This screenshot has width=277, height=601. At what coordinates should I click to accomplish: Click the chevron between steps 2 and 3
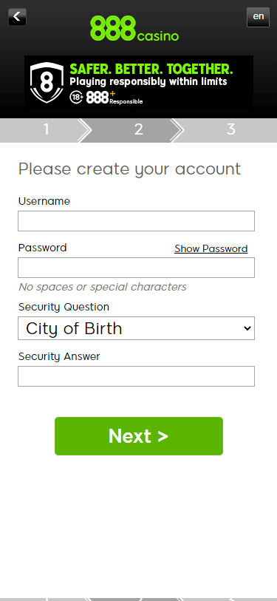tap(177, 130)
